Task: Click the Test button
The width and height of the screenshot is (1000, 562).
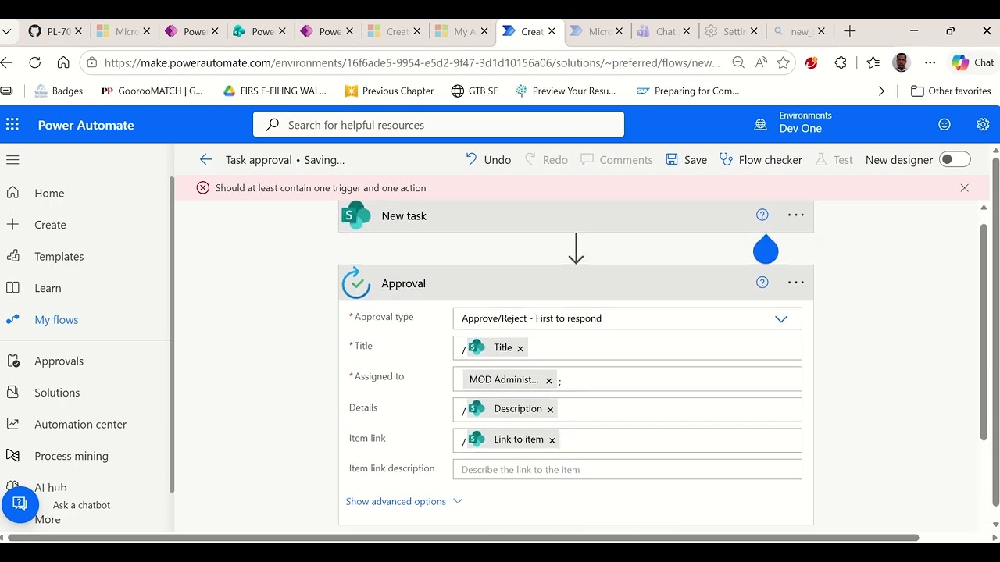Action: point(834,159)
